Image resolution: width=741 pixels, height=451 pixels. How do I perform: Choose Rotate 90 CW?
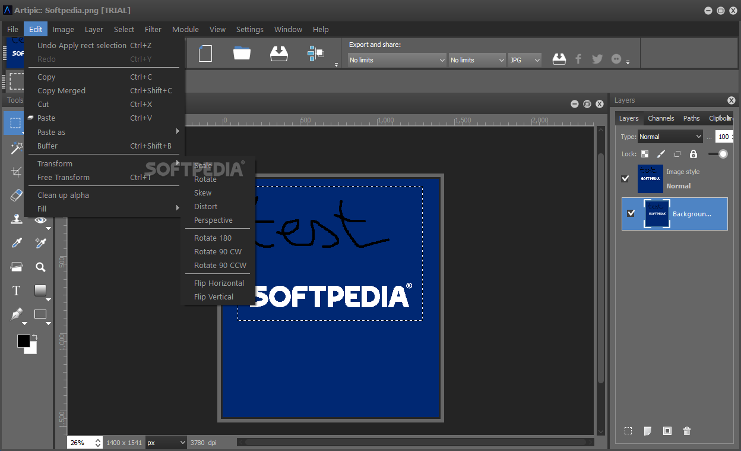tap(218, 251)
